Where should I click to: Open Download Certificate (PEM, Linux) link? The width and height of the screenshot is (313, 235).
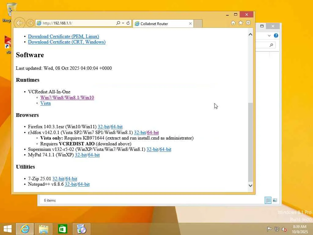(64, 36)
